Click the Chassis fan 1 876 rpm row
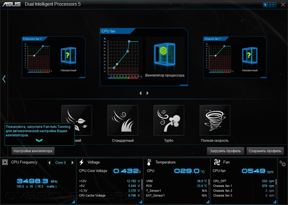The width and height of the screenshot is (288, 205). 243,186
